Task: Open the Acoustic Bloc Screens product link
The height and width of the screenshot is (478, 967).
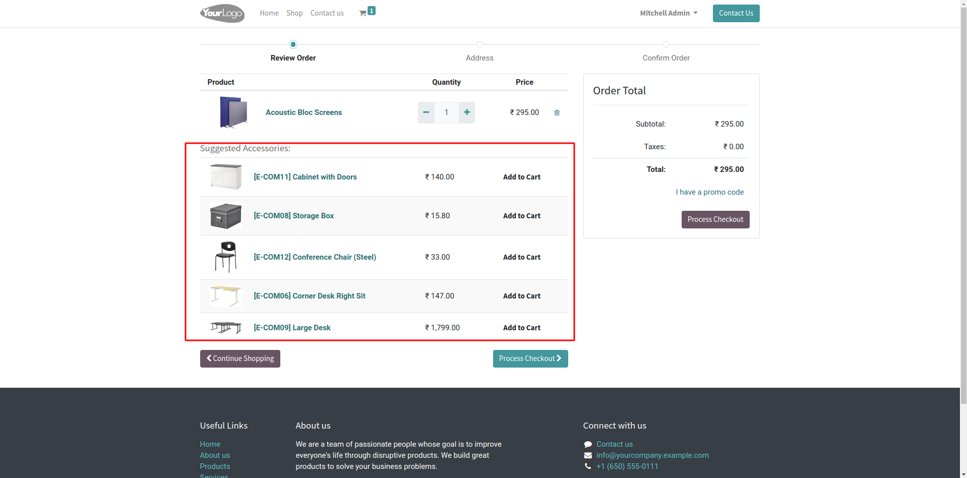Action: 304,112
